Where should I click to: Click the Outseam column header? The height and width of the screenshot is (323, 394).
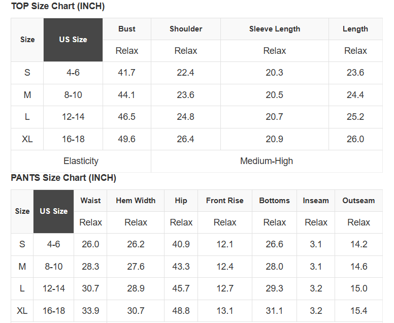tap(358, 201)
